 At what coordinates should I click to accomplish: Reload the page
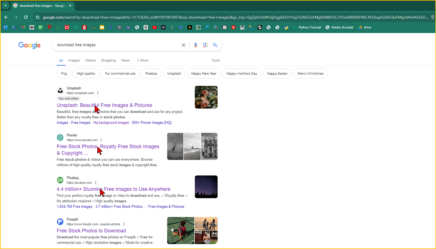(x=26, y=17)
